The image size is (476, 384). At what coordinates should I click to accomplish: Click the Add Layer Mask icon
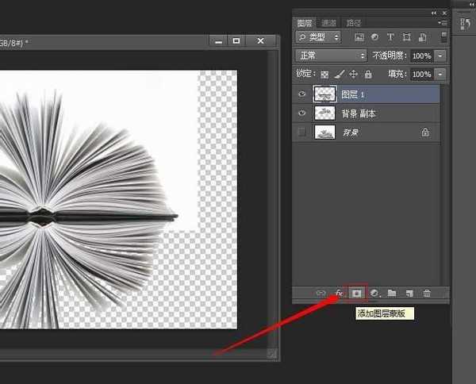point(357,293)
